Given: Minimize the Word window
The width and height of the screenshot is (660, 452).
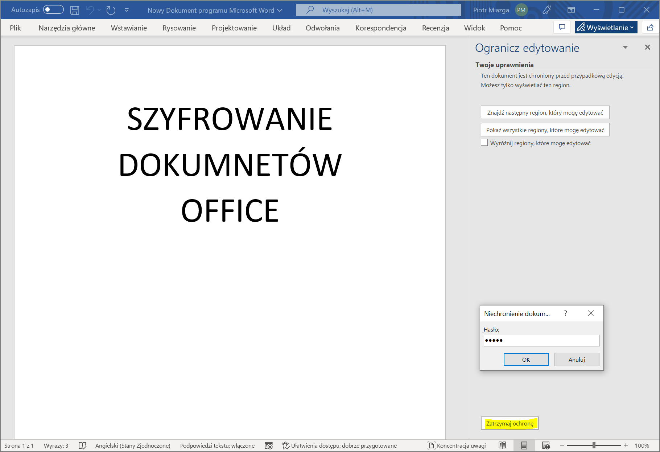Looking at the screenshot, I should point(597,10).
